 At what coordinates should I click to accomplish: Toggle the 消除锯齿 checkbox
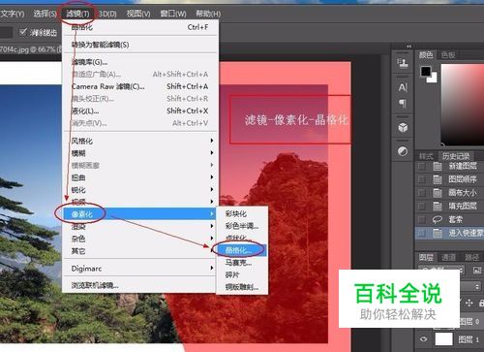click(x=23, y=32)
